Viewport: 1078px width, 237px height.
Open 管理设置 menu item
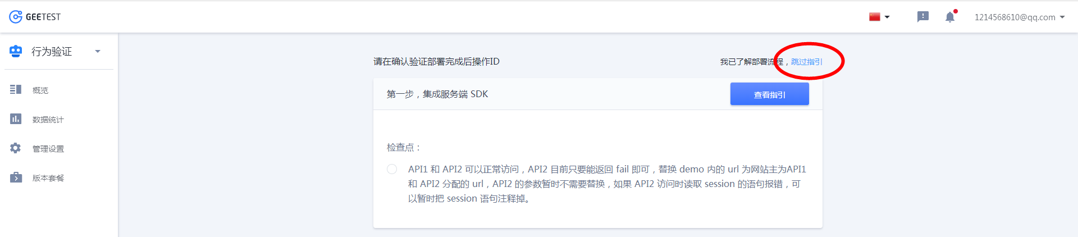[48, 148]
